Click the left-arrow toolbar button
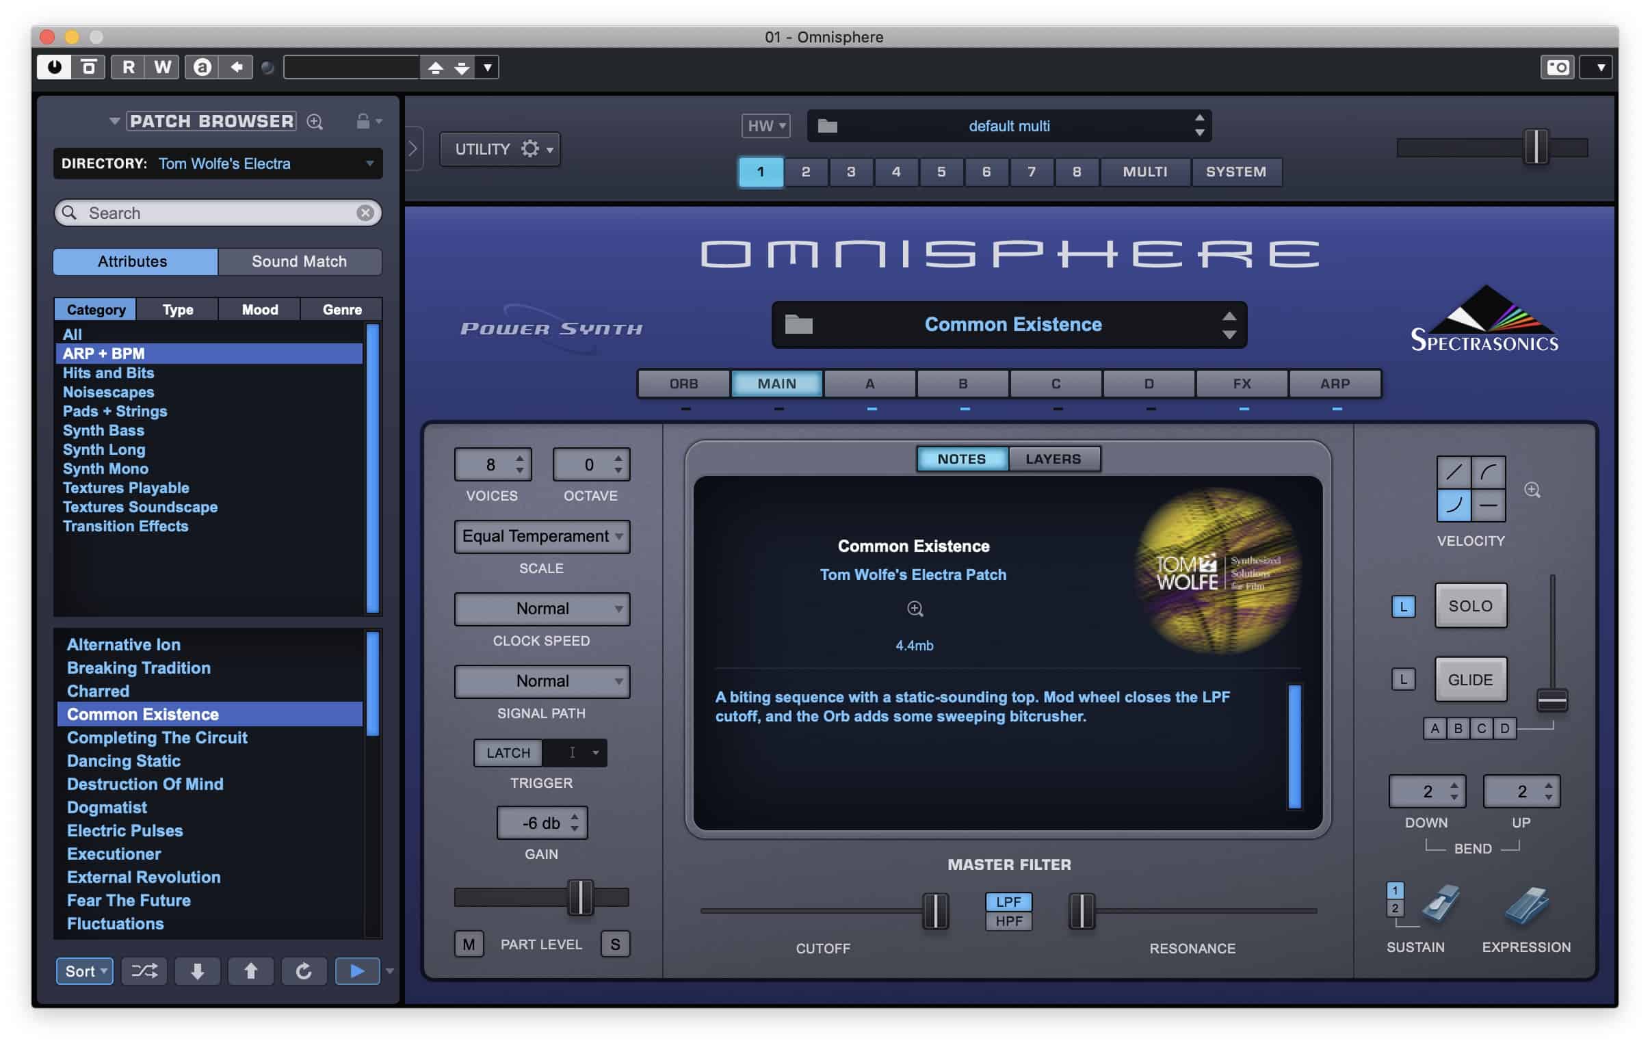1650x1045 pixels. click(237, 67)
